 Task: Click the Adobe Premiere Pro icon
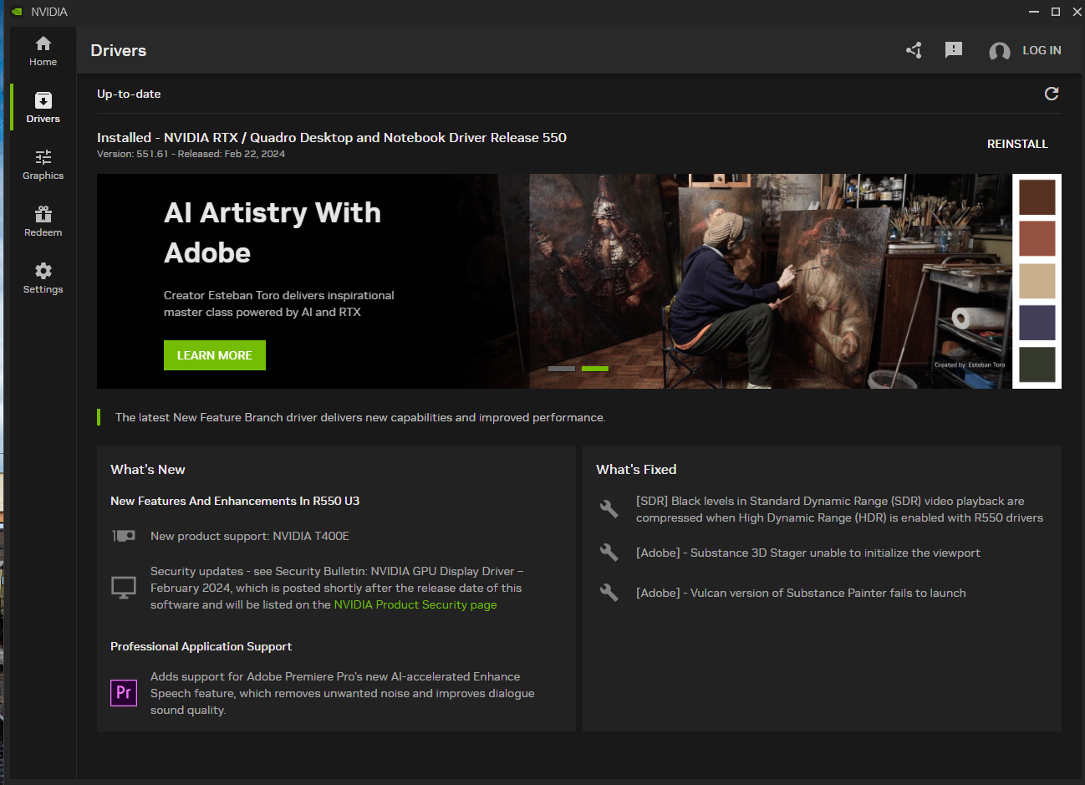[124, 693]
